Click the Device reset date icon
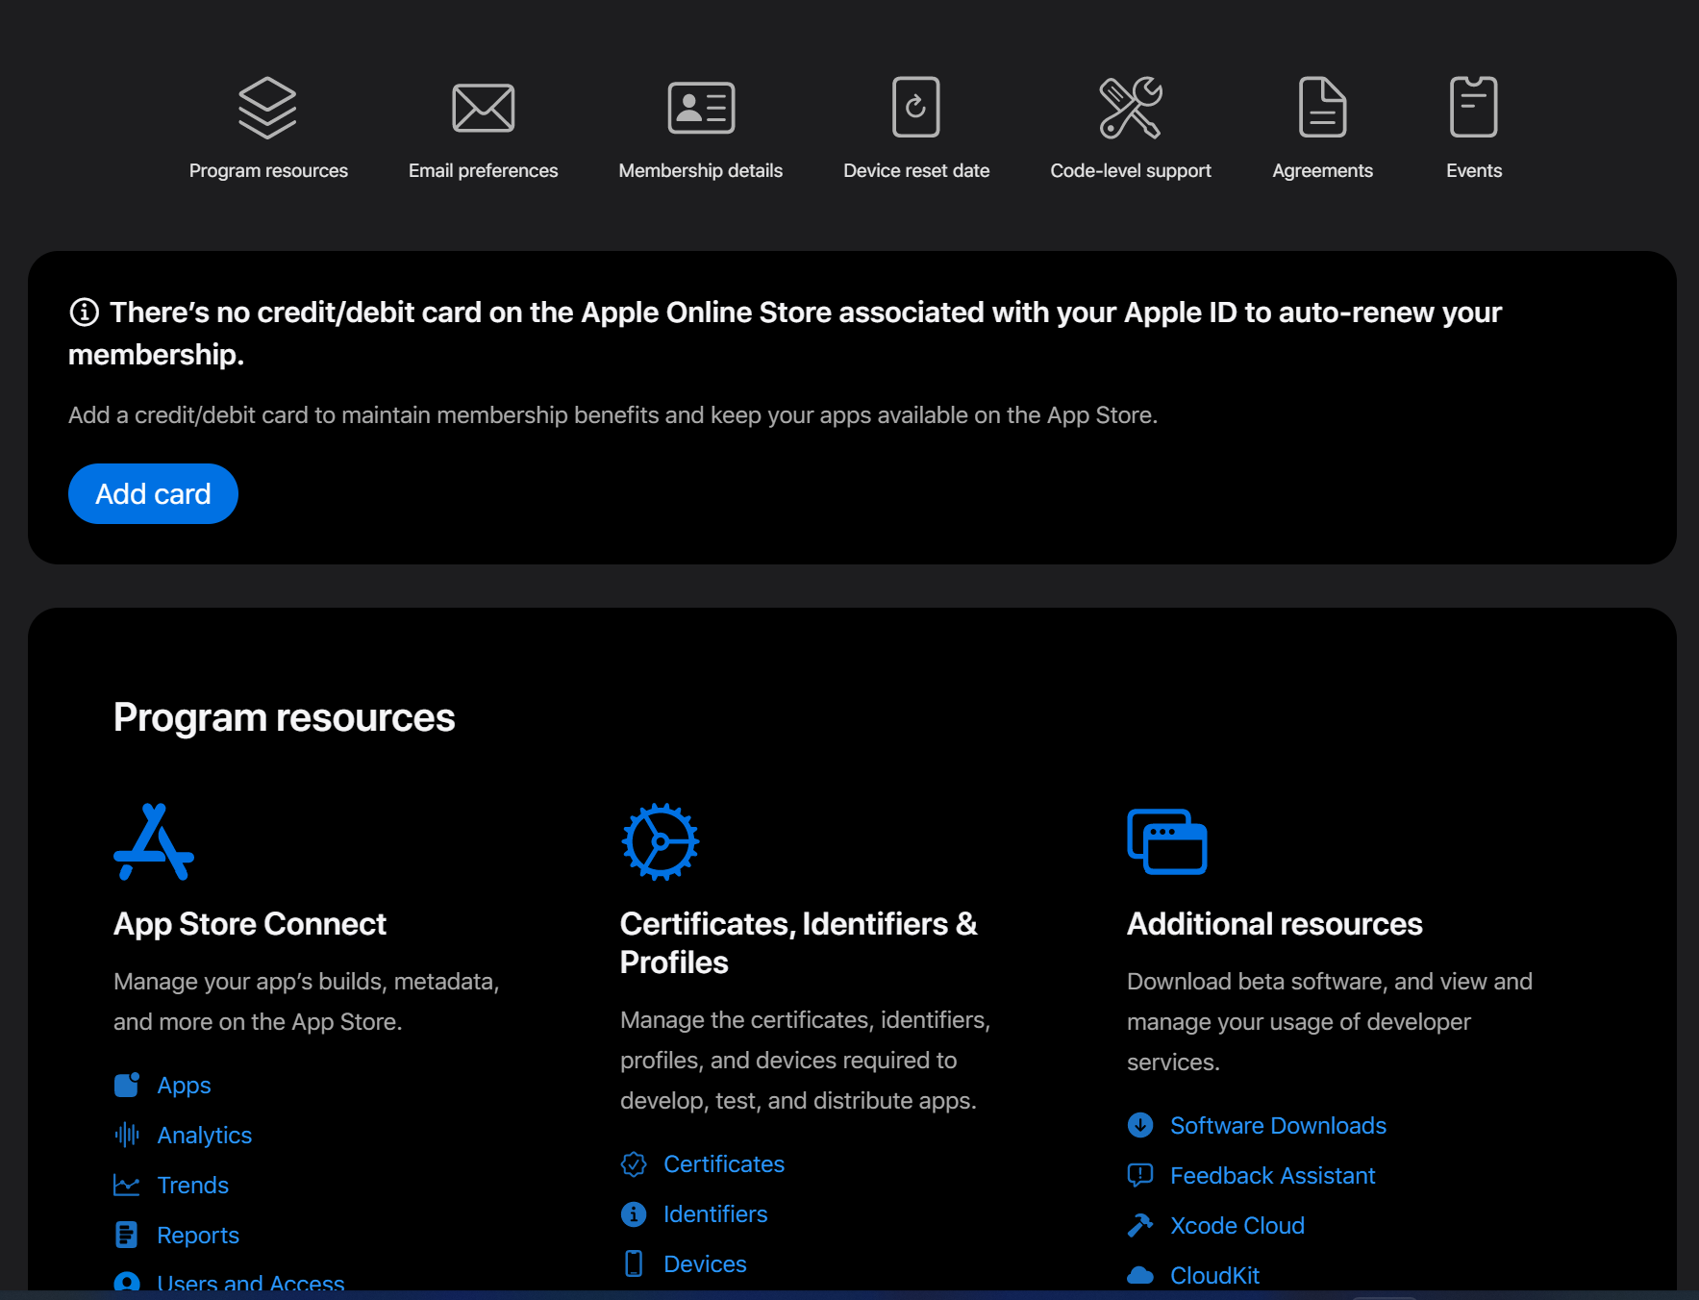Viewport: 1699px width, 1300px height. coord(915,108)
